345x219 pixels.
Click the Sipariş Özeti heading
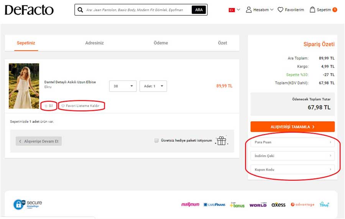[319, 44]
